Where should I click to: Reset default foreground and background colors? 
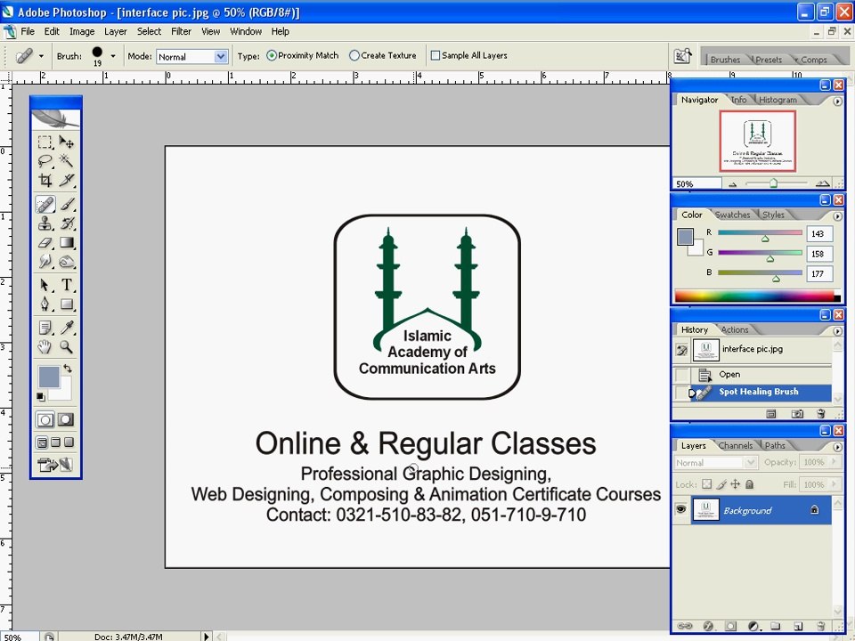click(x=41, y=396)
